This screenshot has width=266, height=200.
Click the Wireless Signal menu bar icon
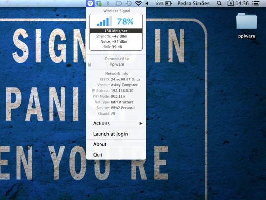pyautogui.click(x=90, y=3)
